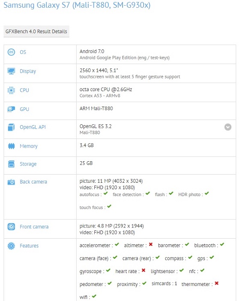Click the Features label
Screen dimensions: 239x301
(x=29, y=246)
